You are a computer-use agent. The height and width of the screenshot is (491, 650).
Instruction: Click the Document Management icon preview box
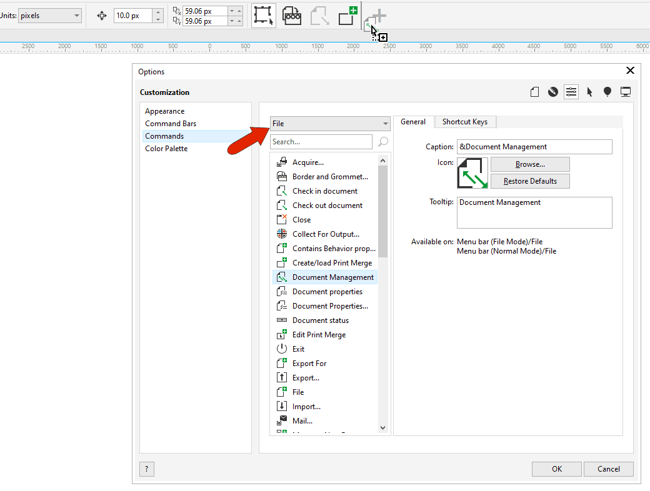pos(472,173)
